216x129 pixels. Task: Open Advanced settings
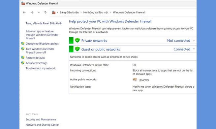click(37, 63)
